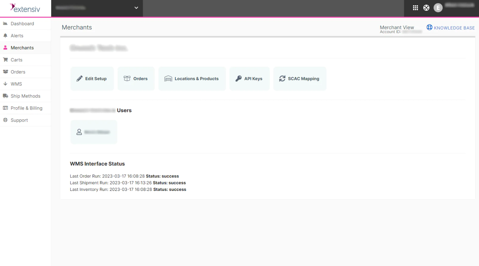
Task: Open Profile & Billing settings
Action: pos(27,108)
